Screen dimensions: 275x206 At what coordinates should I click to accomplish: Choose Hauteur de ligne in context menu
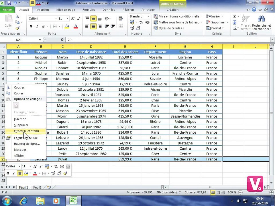coord(25,144)
